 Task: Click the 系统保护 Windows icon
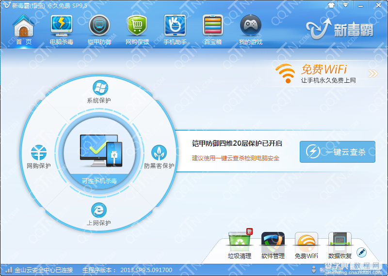pos(100,88)
